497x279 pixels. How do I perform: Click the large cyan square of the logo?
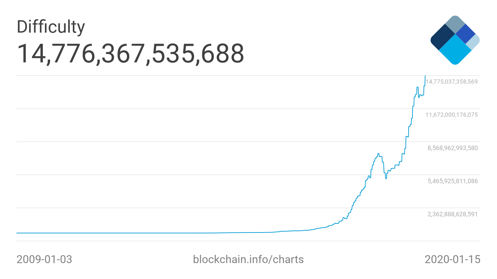point(455,50)
